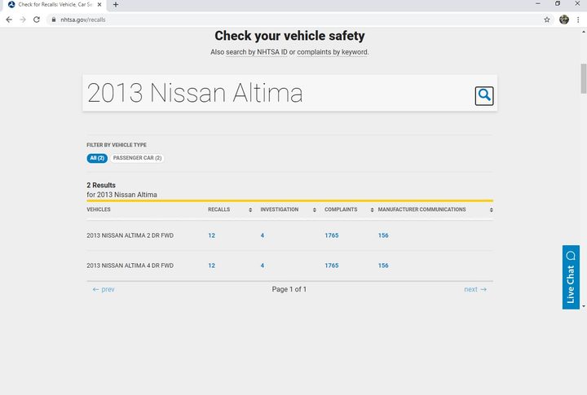Open 12 recalls for Altima 4 DR FWD
587x395 pixels.
(211, 266)
